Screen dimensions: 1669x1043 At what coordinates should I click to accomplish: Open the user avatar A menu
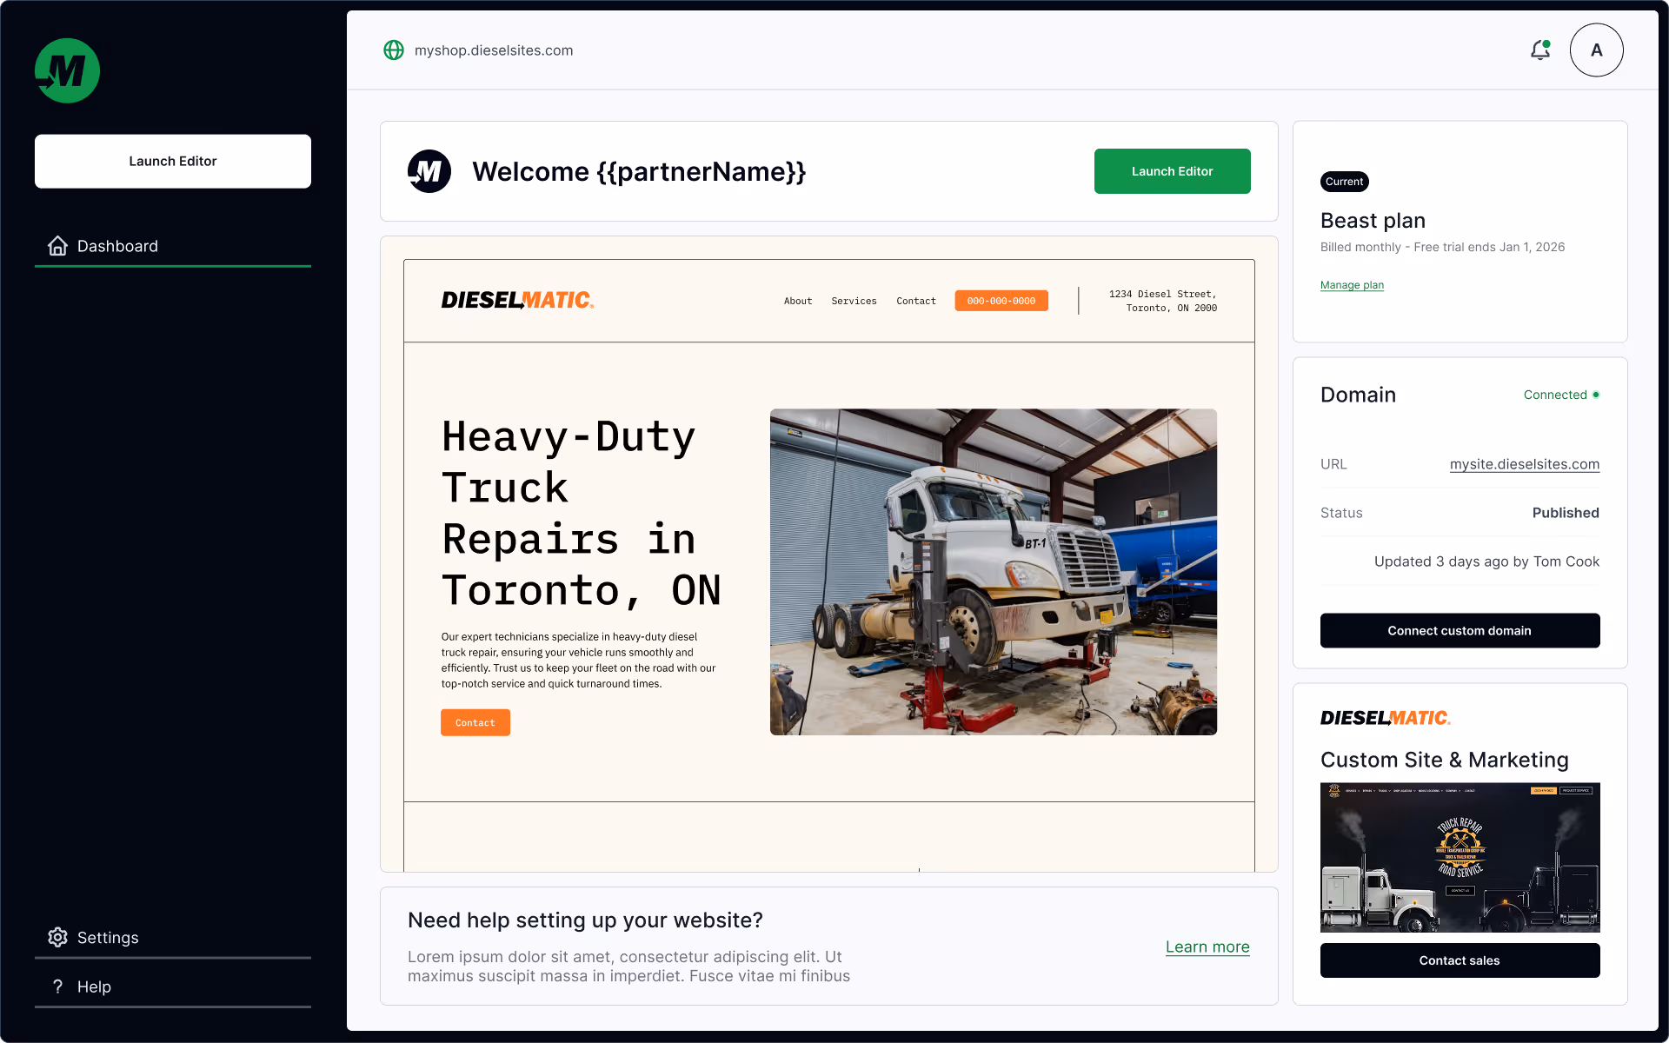[x=1596, y=50]
